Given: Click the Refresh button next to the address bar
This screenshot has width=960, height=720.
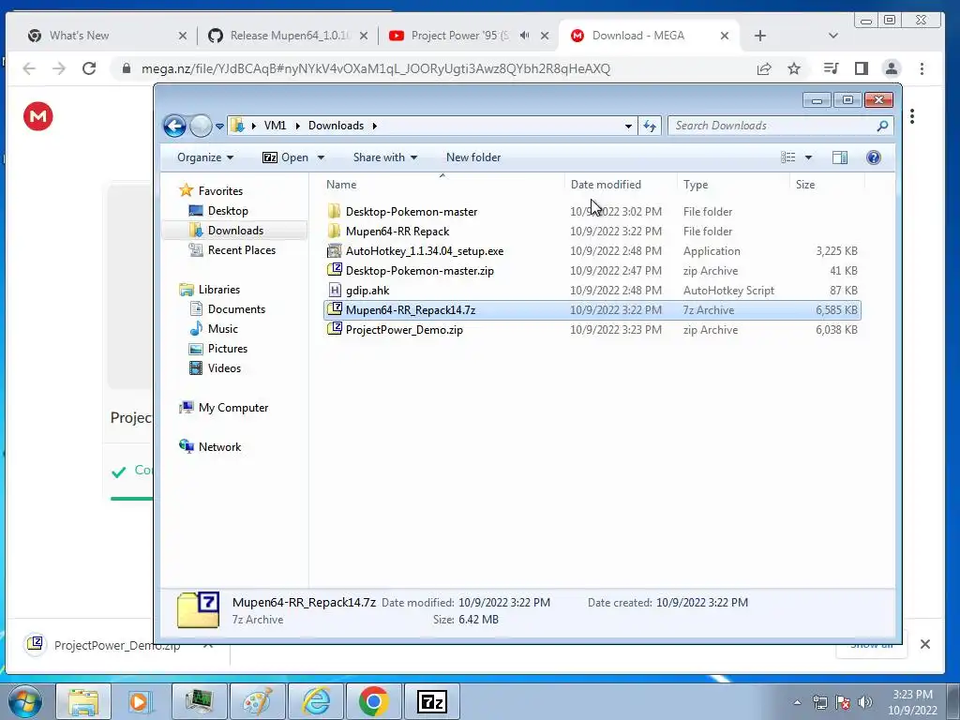Looking at the screenshot, I should point(650,127).
